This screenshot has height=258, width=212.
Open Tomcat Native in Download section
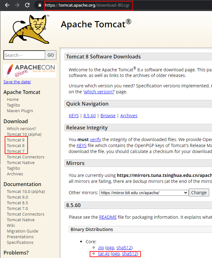21,162
